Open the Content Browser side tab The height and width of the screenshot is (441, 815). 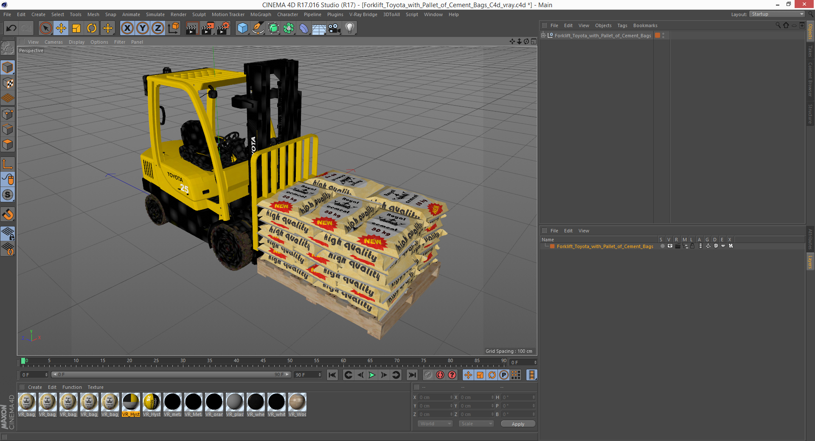[810, 79]
